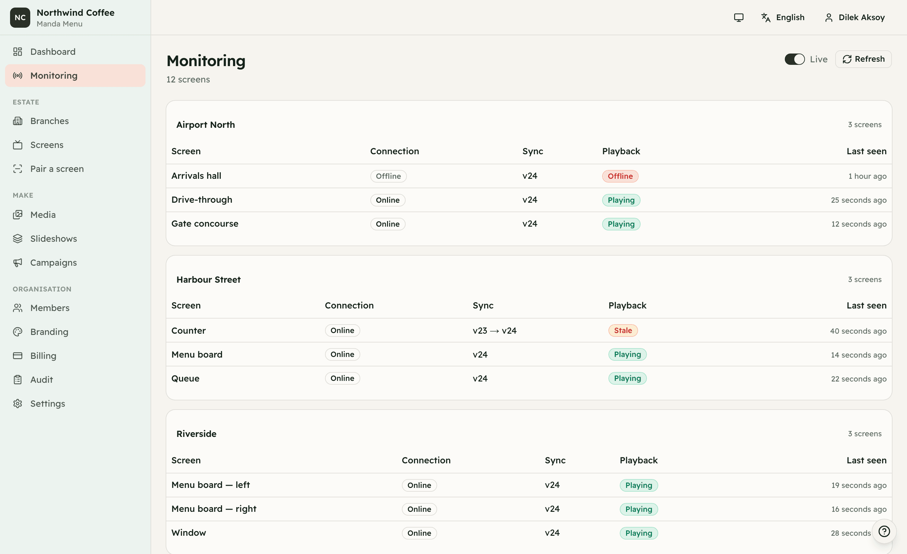
Task: Click the Monitoring broadcast icon
Action: pos(18,76)
